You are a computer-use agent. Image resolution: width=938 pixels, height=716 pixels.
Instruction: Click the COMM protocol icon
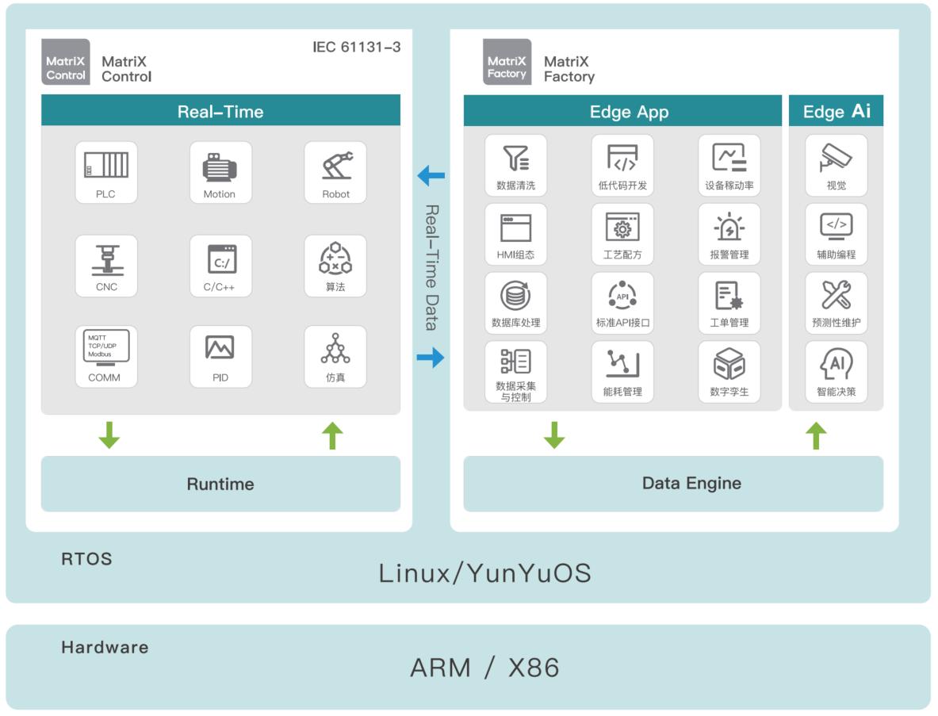(106, 357)
